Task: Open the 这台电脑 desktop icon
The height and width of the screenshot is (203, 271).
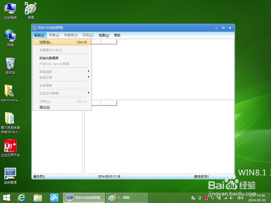Action: coord(10,11)
